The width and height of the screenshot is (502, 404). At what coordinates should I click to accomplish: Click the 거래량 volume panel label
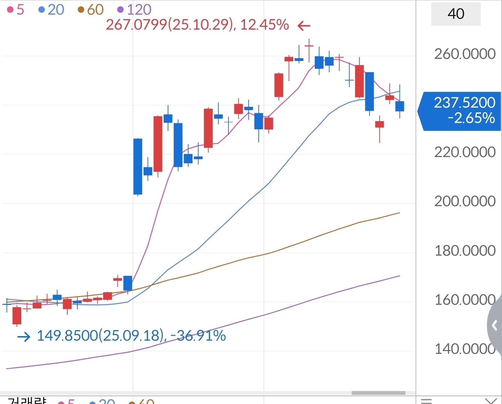(27, 401)
